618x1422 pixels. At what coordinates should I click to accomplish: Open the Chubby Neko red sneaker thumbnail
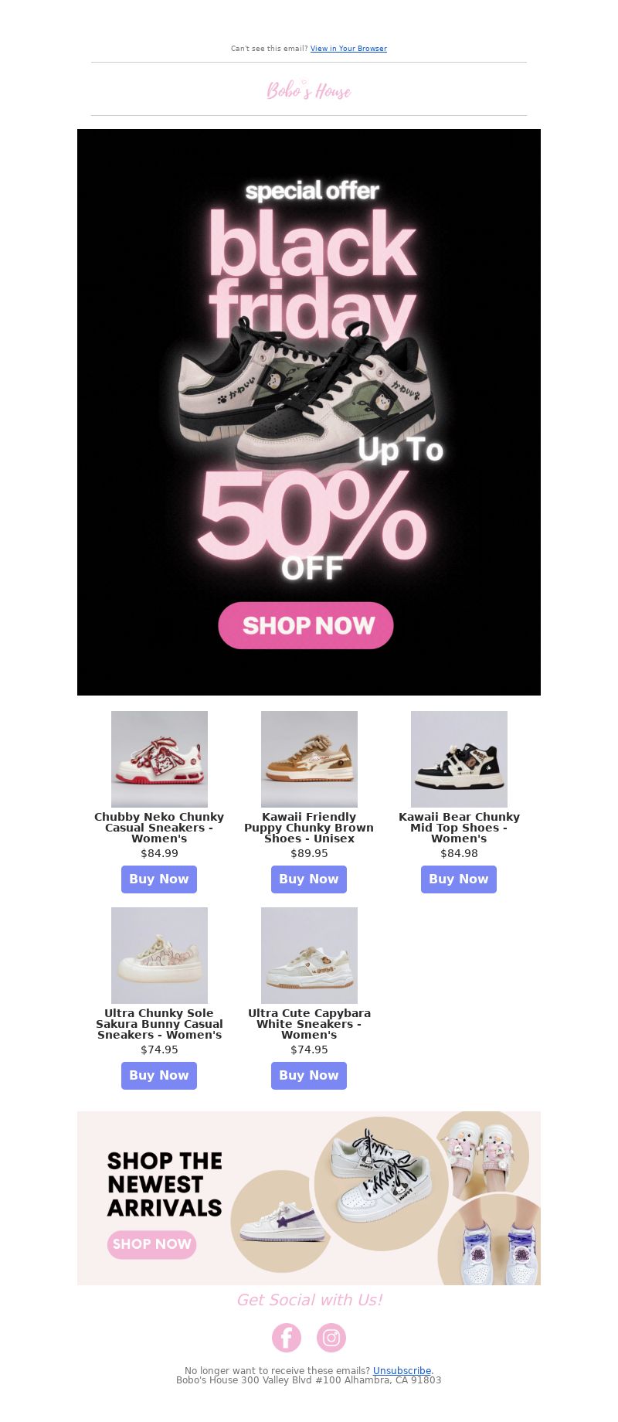point(159,759)
